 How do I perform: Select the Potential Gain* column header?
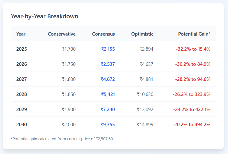(194, 34)
